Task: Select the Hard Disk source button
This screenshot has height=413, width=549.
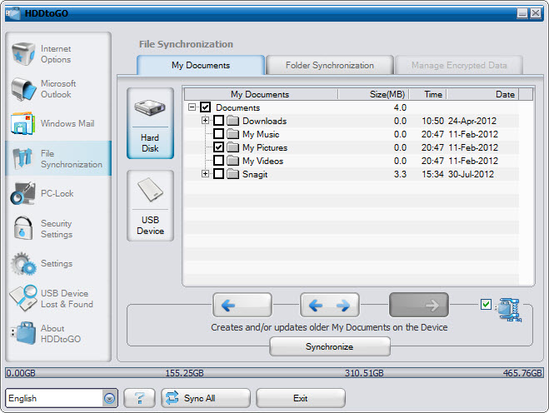Action: 150,123
